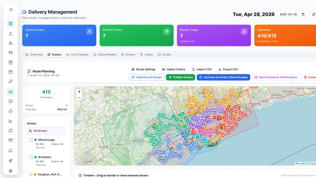This screenshot has width=316, height=178.
Task: Switch to the Overview tab
Action: pyautogui.click(x=34, y=55)
